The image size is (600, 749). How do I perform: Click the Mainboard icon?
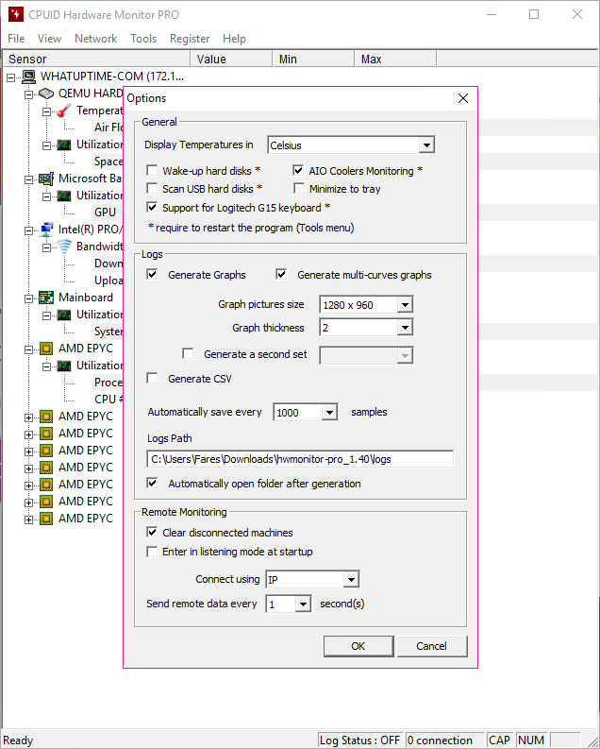pyautogui.click(x=46, y=298)
